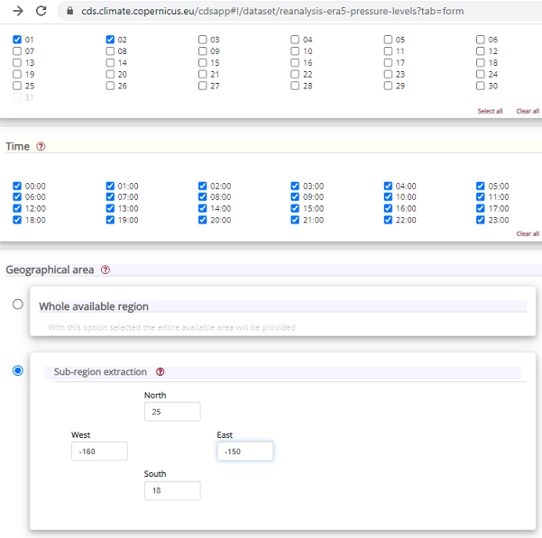Check day 15 checkbox
Screen dimensions: 542x538
[203, 62]
